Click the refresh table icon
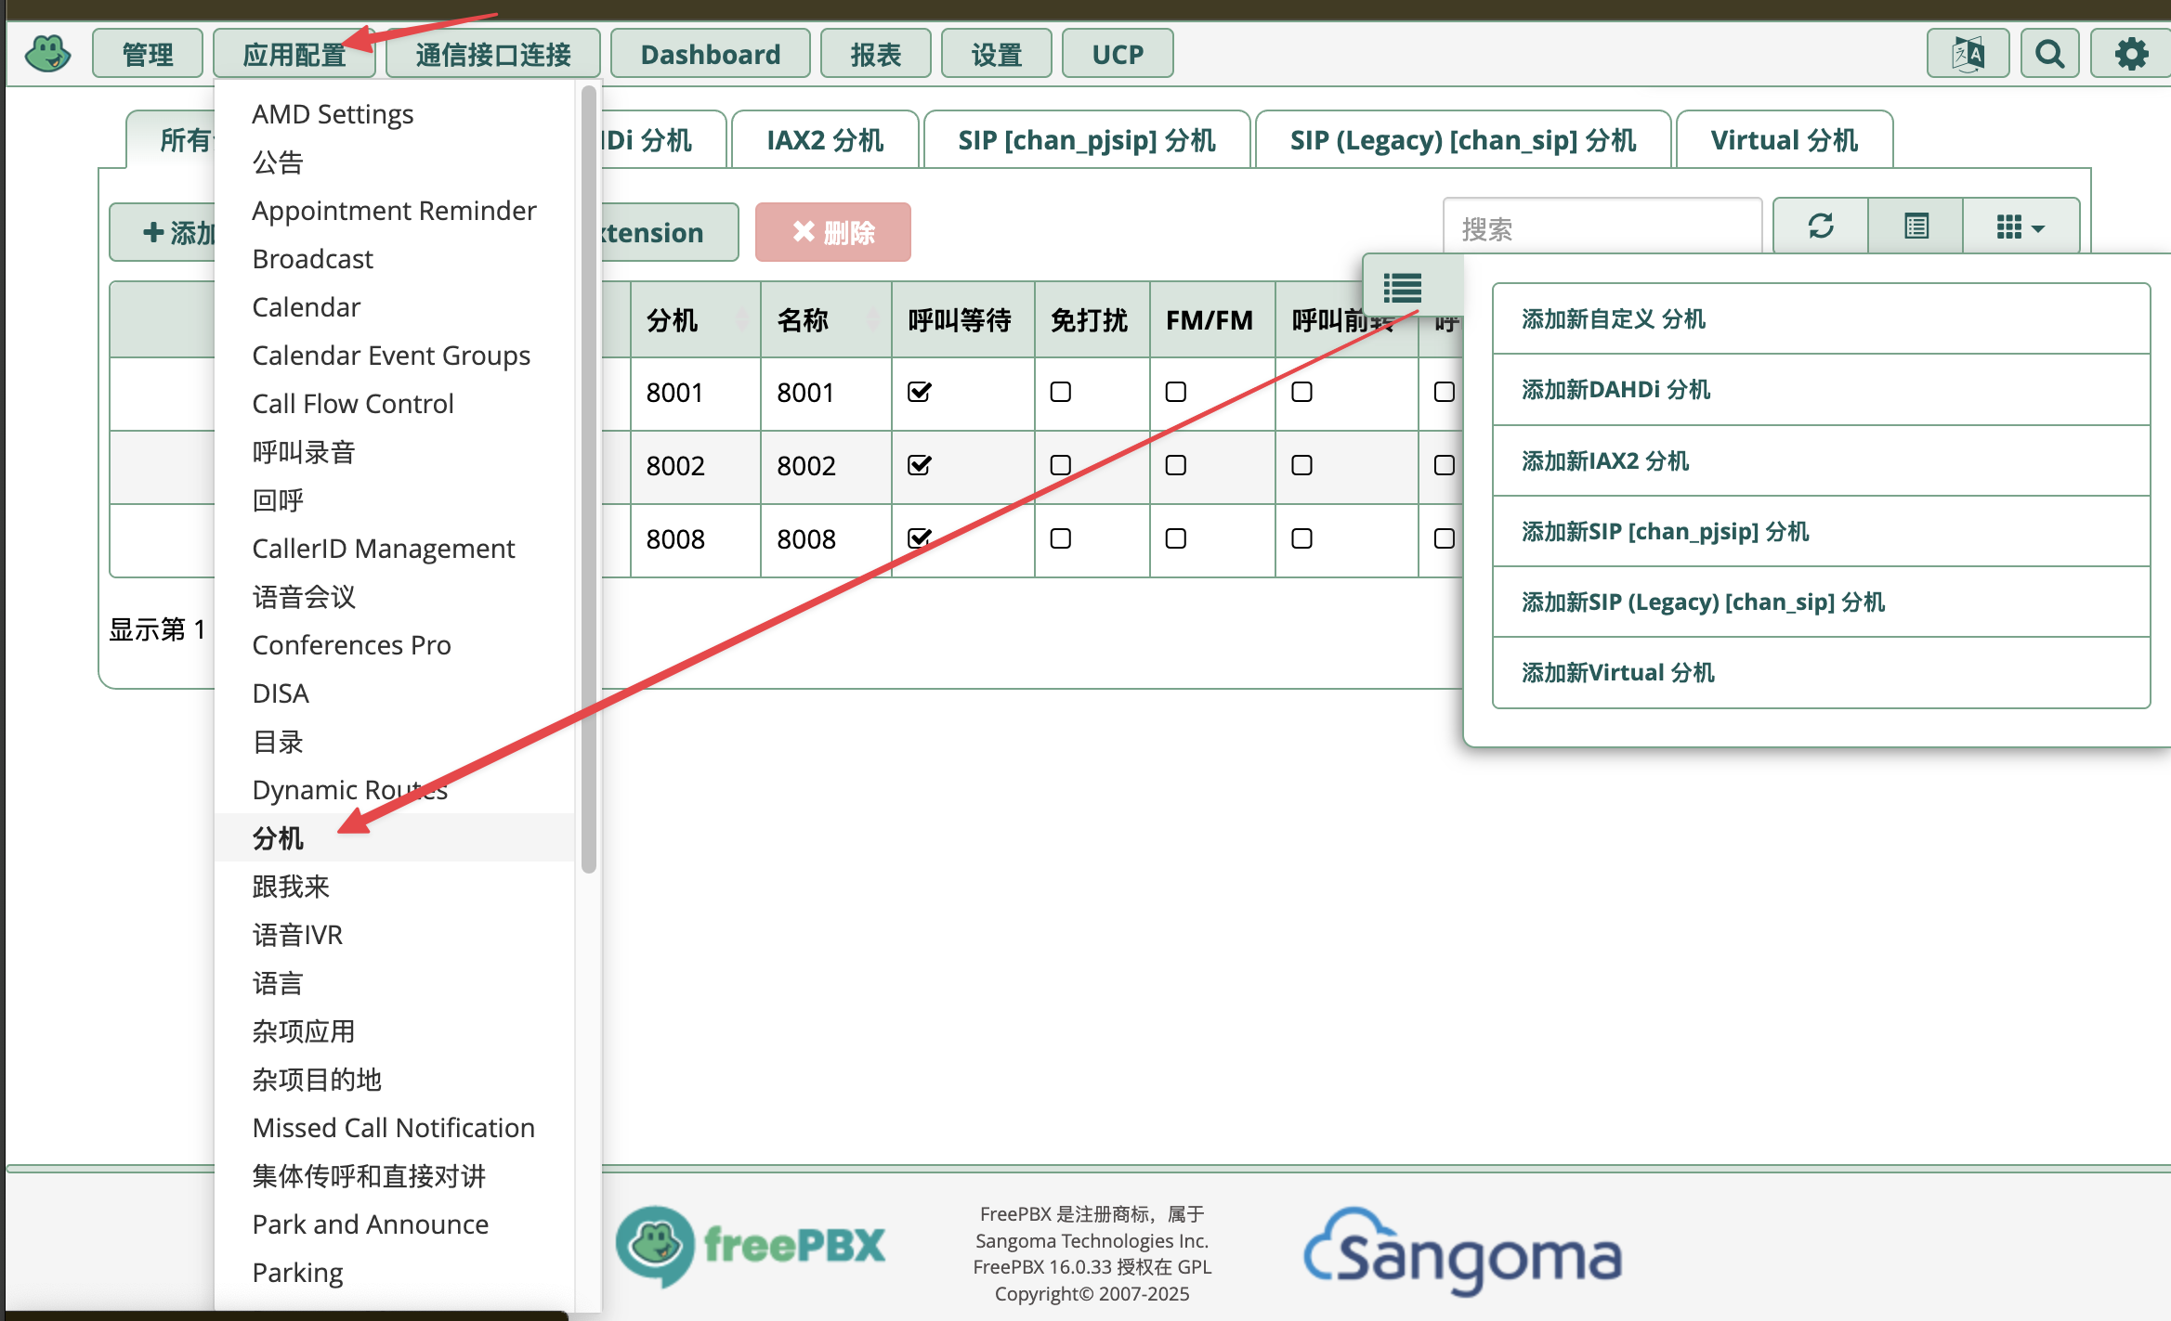The width and height of the screenshot is (2171, 1321). (1821, 227)
